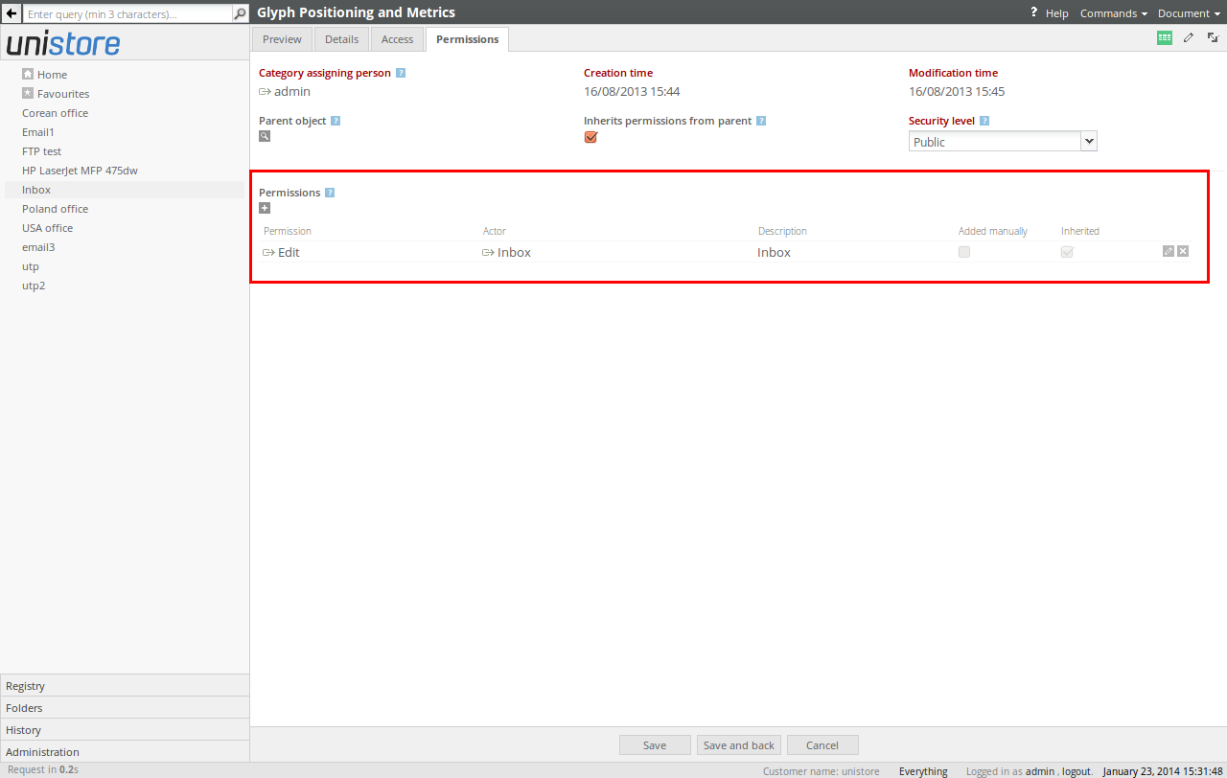Toggle Inherits permissions from parent checkbox
Image resolution: width=1227 pixels, height=778 pixels.
590,137
